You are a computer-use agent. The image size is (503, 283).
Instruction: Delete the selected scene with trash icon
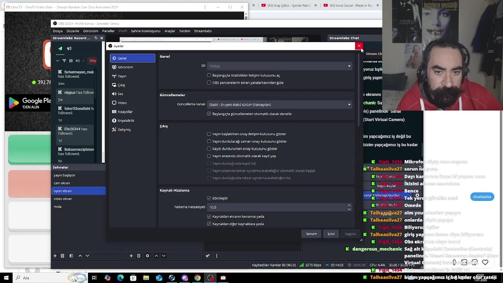point(62,256)
